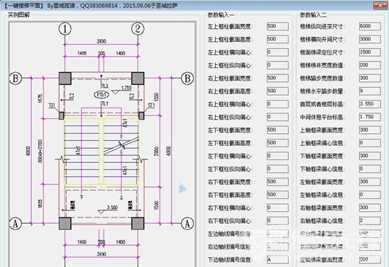Select the 右上框柱纵向偏心 value box
The width and height of the screenshot is (389, 267).
(x=278, y=117)
